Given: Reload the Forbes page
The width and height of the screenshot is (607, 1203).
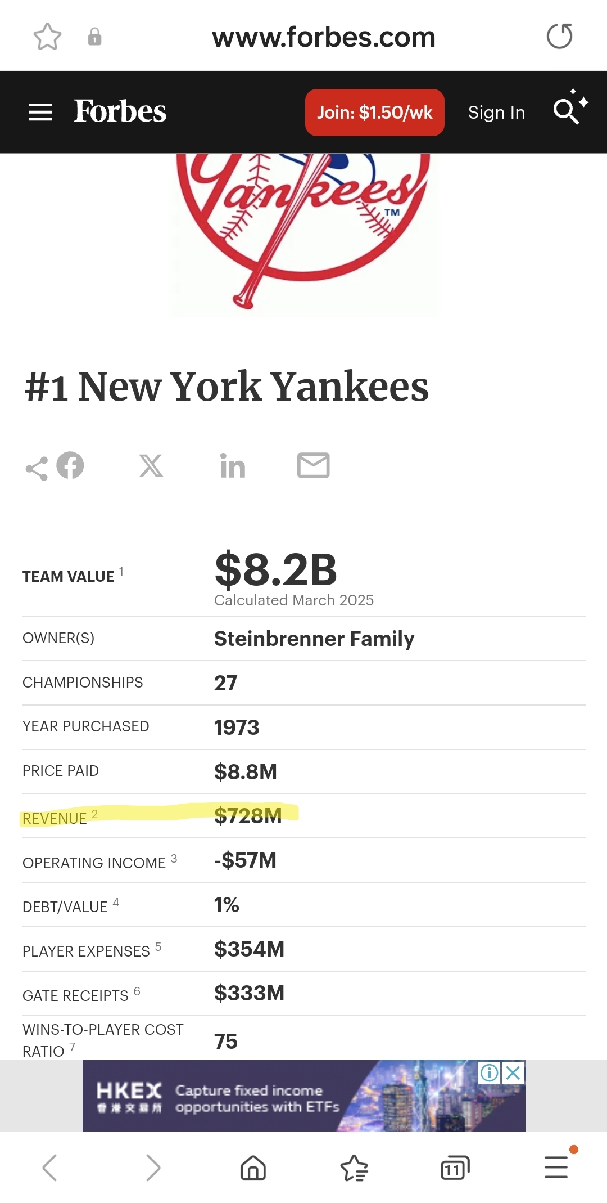Looking at the screenshot, I should pos(559,37).
